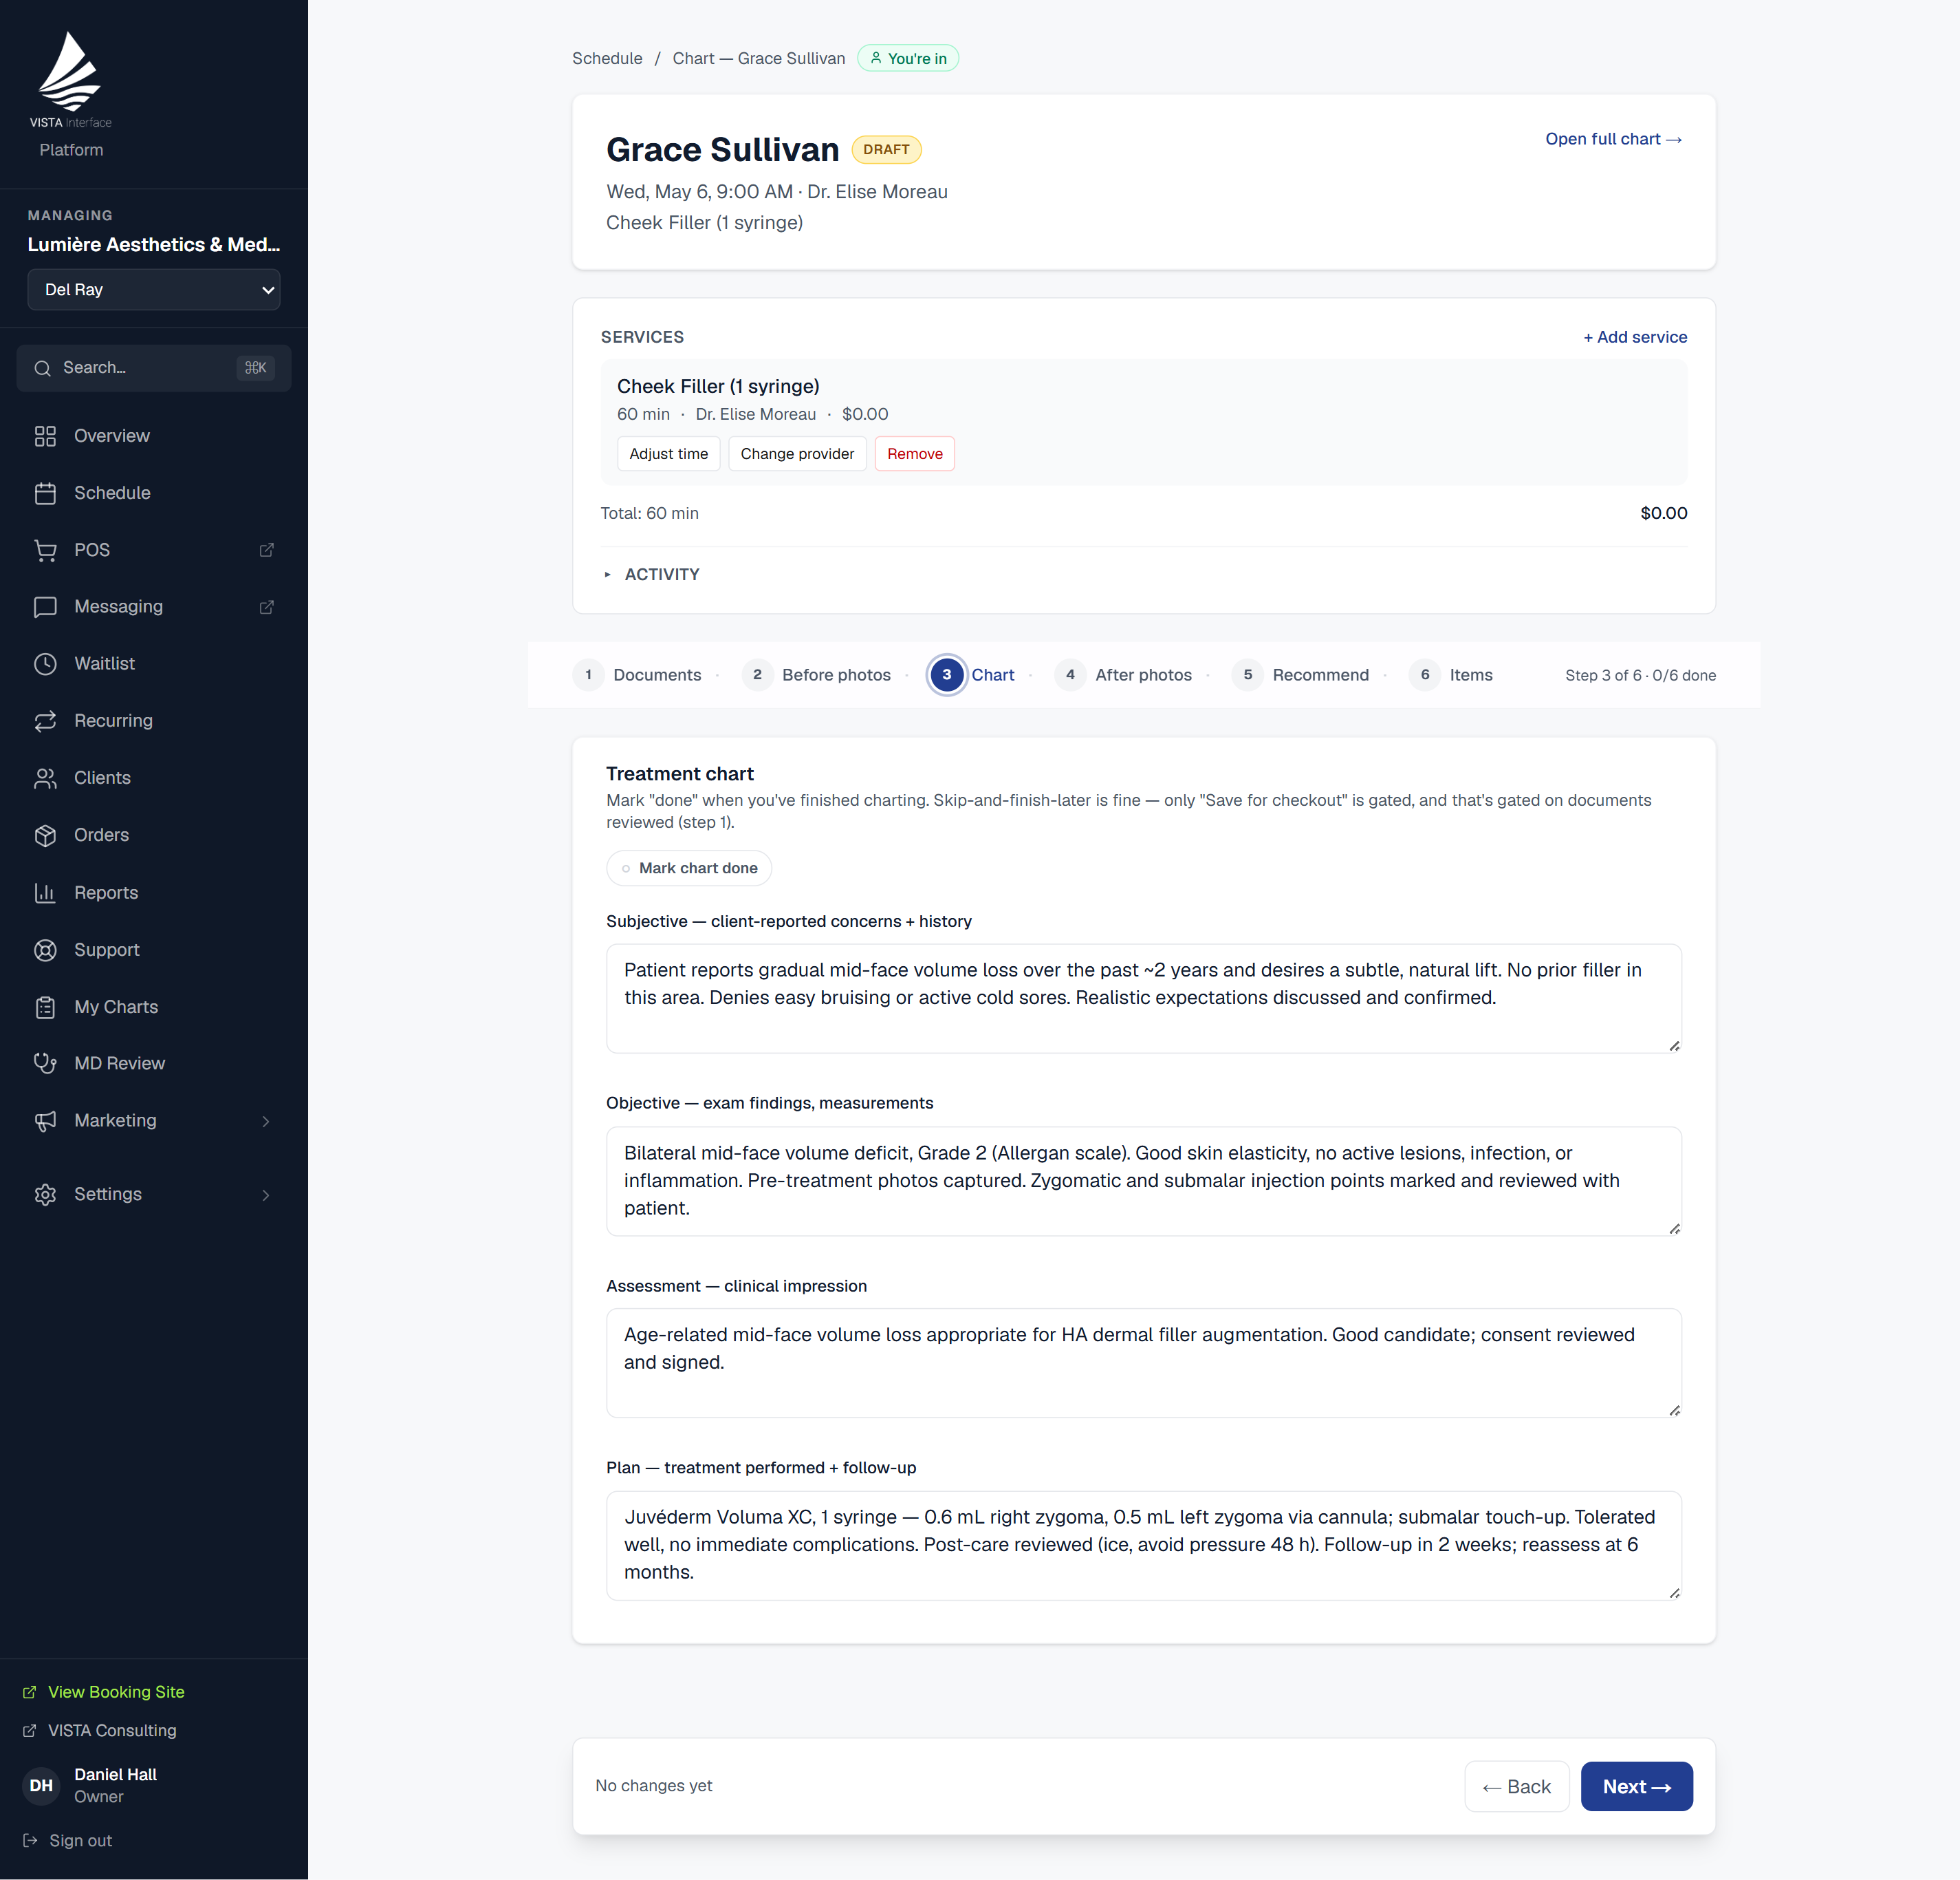Open POS external link icon
1960x1880 pixels.
266,551
